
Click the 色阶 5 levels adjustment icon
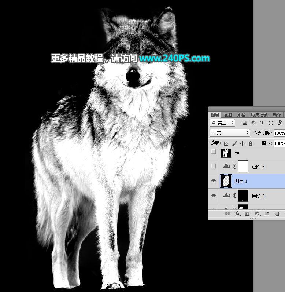[226, 196]
